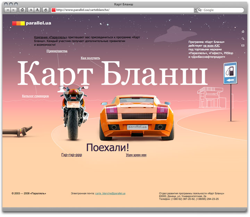Open the Google search engine dropdown
The width and height of the screenshot is (250, 217).
200,10
